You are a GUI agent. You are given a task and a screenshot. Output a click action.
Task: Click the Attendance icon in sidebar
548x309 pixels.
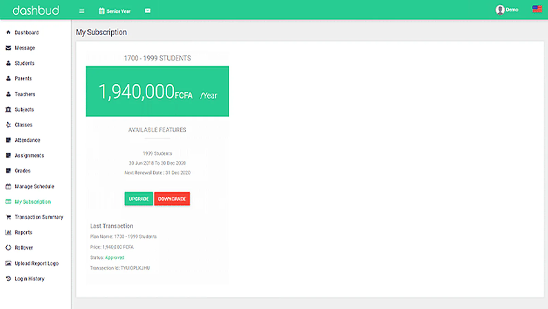point(8,140)
